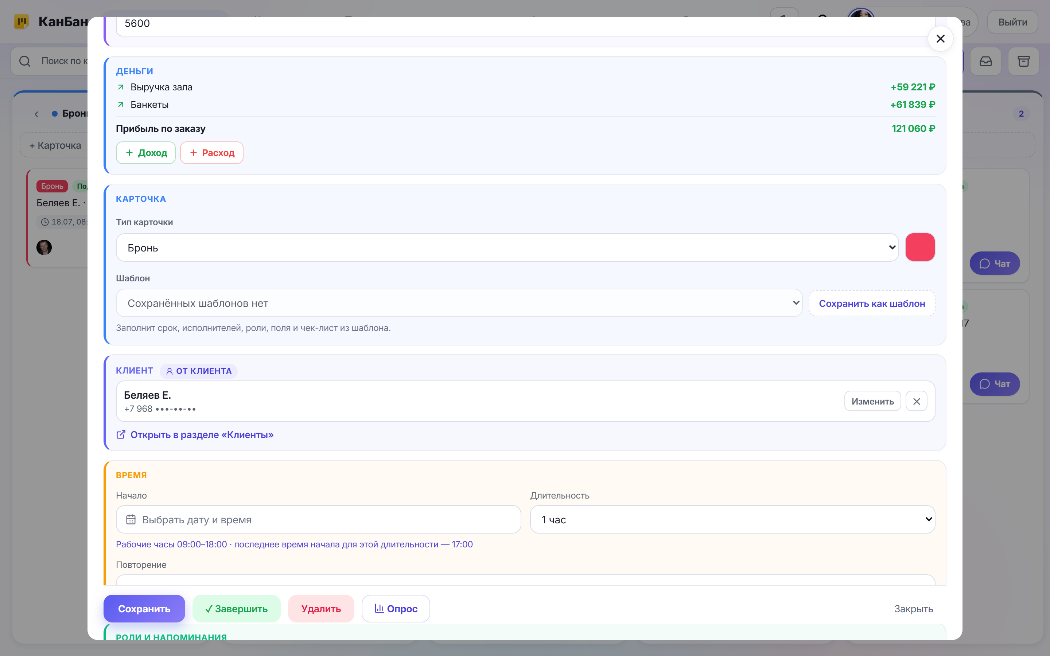Open the Шаблон dropdown

(x=459, y=303)
